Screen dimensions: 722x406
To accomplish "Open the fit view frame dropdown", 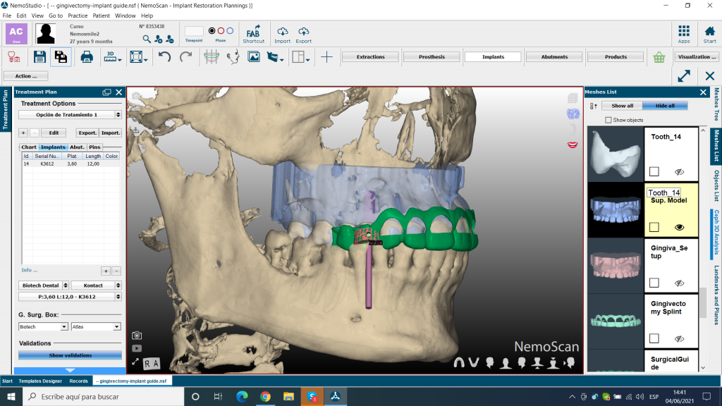I will pos(138,57).
